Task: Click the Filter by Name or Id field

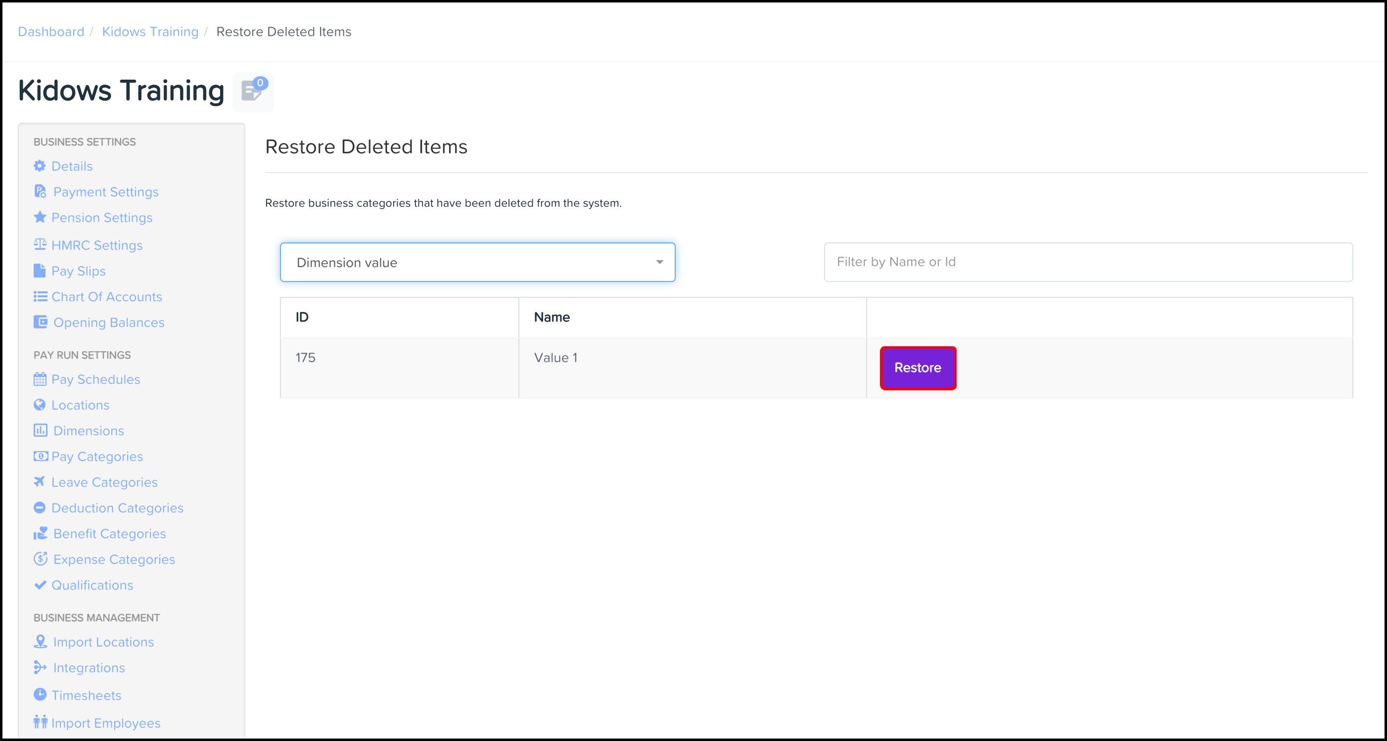Action: 1088,262
